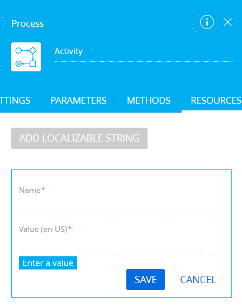Open the process information icon

[207, 22]
